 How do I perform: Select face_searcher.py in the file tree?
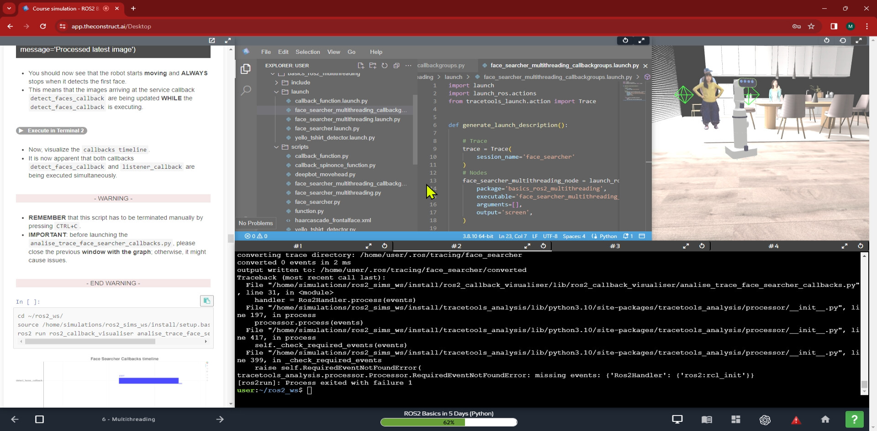click(x=318, y=202)
